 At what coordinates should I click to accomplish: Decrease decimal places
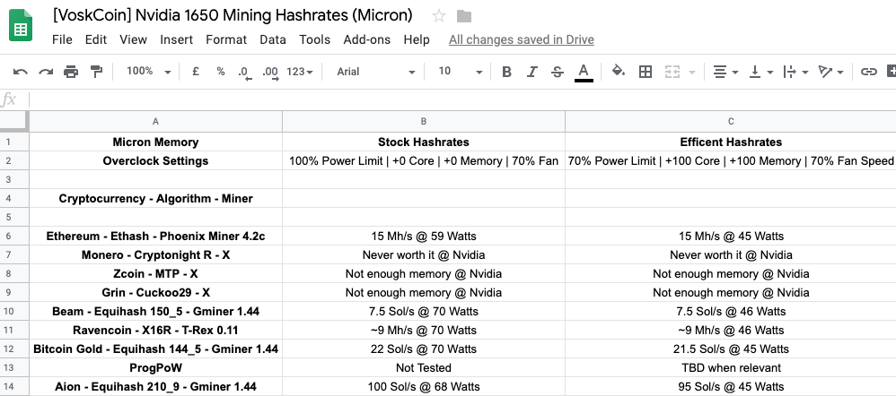point(244,73)
